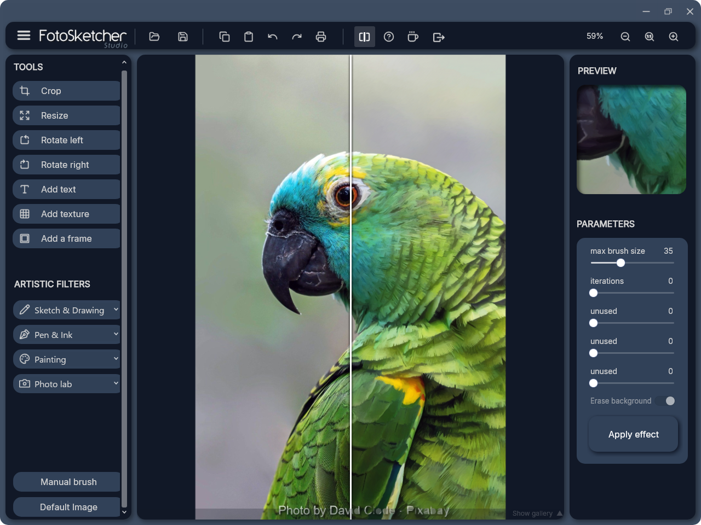Open the Photo lab dropdown
This screenshot has width=701, height=525.
[x=66, y=383]
